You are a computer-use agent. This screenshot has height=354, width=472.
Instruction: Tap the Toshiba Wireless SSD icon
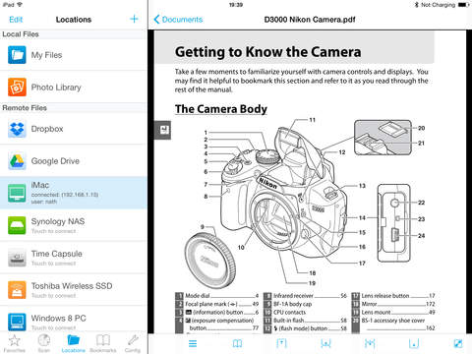pyautogui.click(x=17, y=290)
